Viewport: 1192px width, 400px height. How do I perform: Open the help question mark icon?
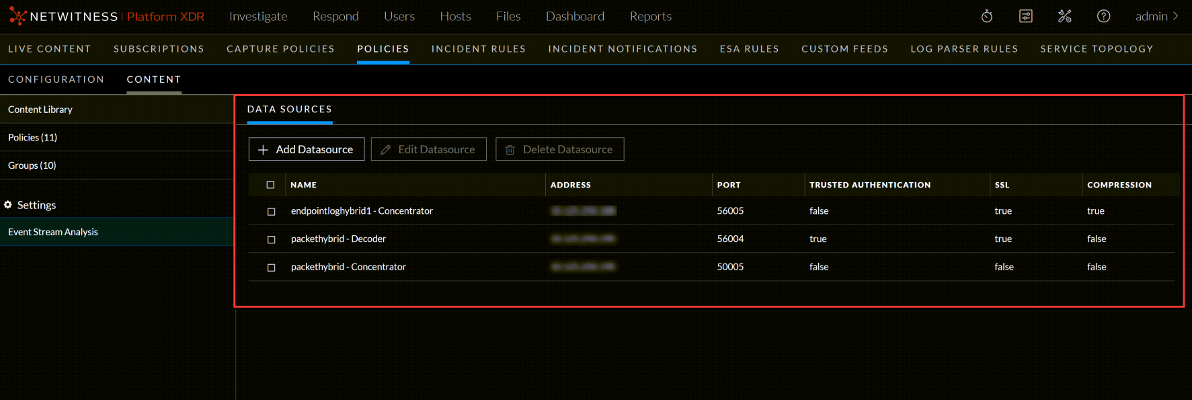point(1104,16)
